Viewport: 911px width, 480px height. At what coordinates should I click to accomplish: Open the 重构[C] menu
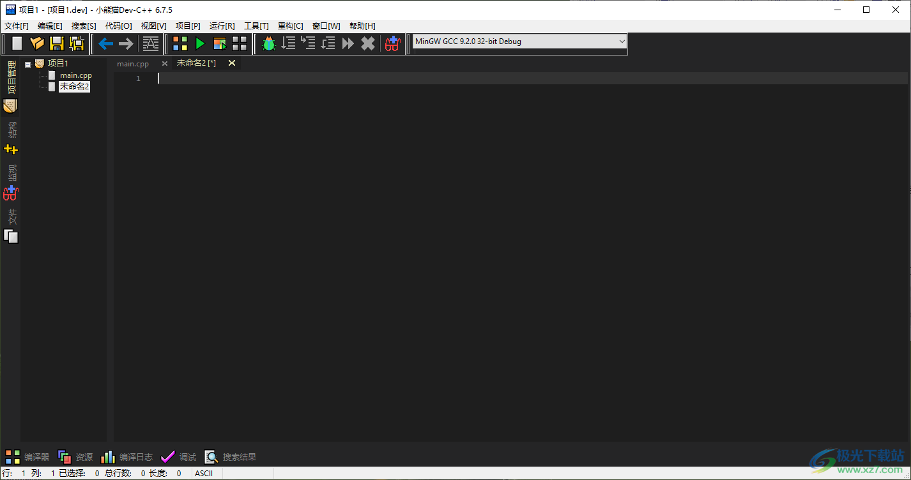(290, 26)
